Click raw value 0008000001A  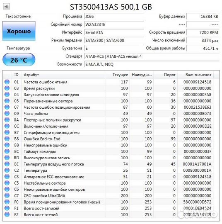(x=197, y=170)
